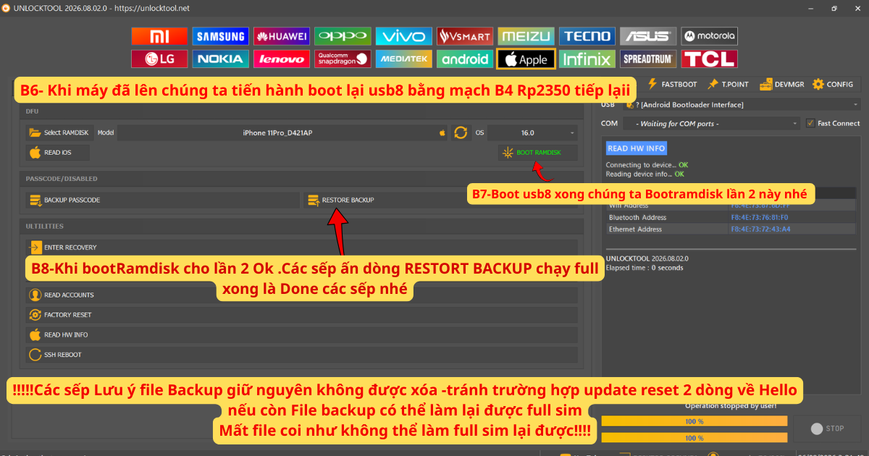Open the ASUS brand section
The image size is (869, 456).
(648, 36)
